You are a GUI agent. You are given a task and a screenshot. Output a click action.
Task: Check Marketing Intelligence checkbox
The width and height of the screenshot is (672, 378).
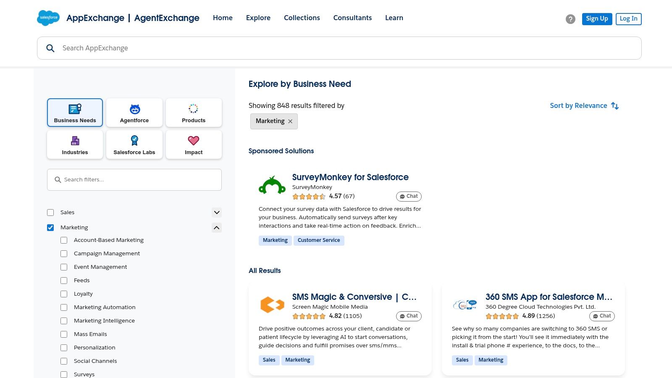[x=64, y=321]
